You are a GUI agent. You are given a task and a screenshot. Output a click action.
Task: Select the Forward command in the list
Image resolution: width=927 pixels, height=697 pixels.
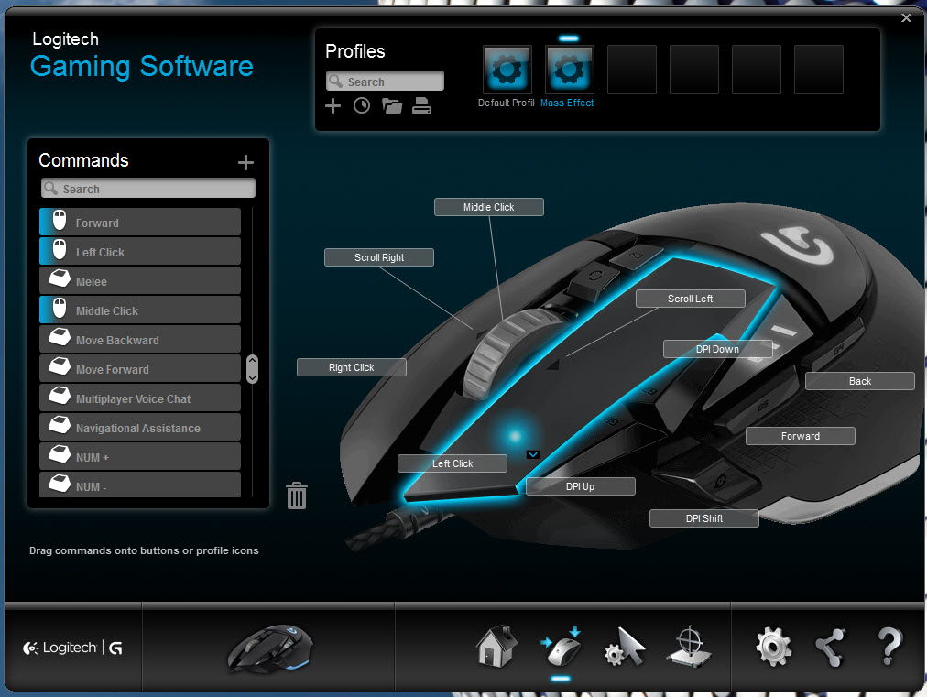(x=140, y=223)
